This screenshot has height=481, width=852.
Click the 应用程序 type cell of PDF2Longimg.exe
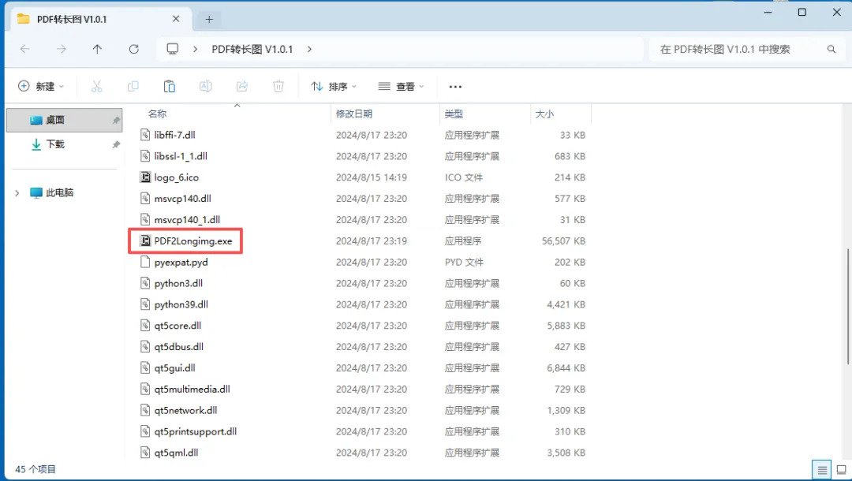(x=463, y=240)
